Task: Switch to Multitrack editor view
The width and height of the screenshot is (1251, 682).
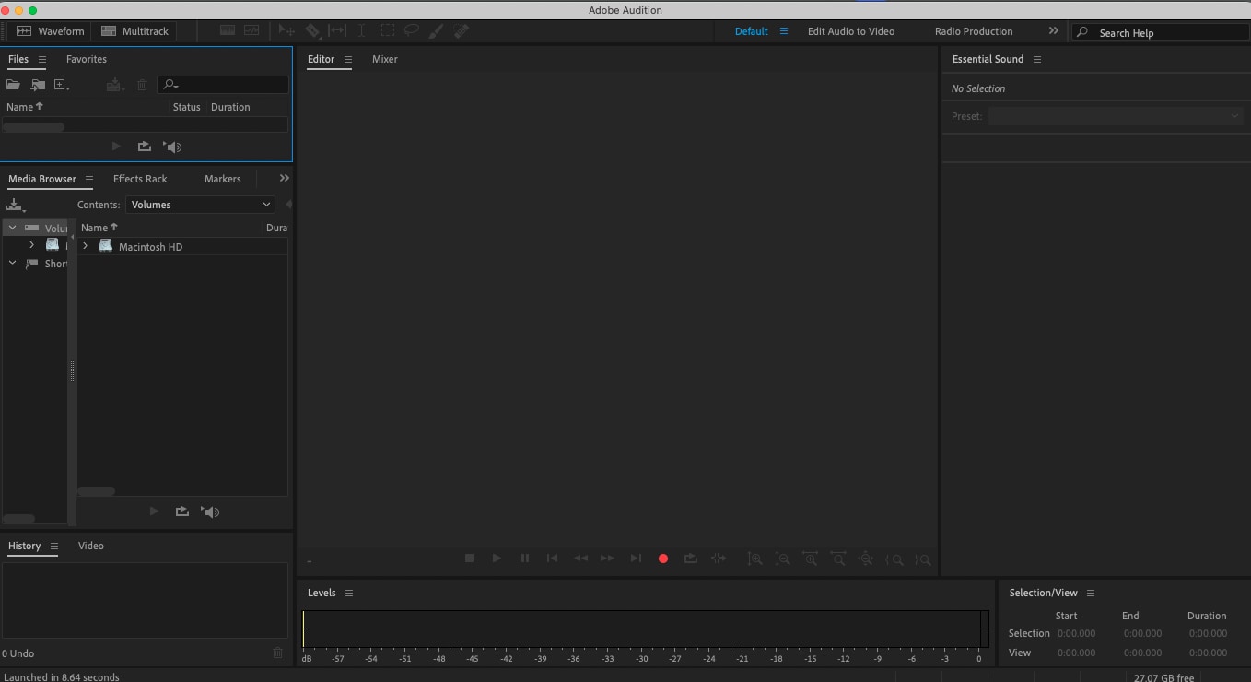Action: coord(134,31)
